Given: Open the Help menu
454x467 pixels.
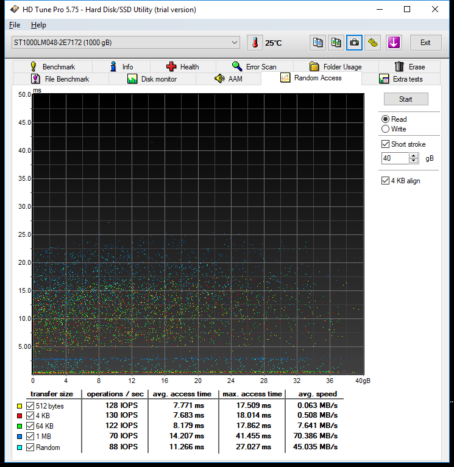Looking at the screenshot, I should click(x=38, y=25).
